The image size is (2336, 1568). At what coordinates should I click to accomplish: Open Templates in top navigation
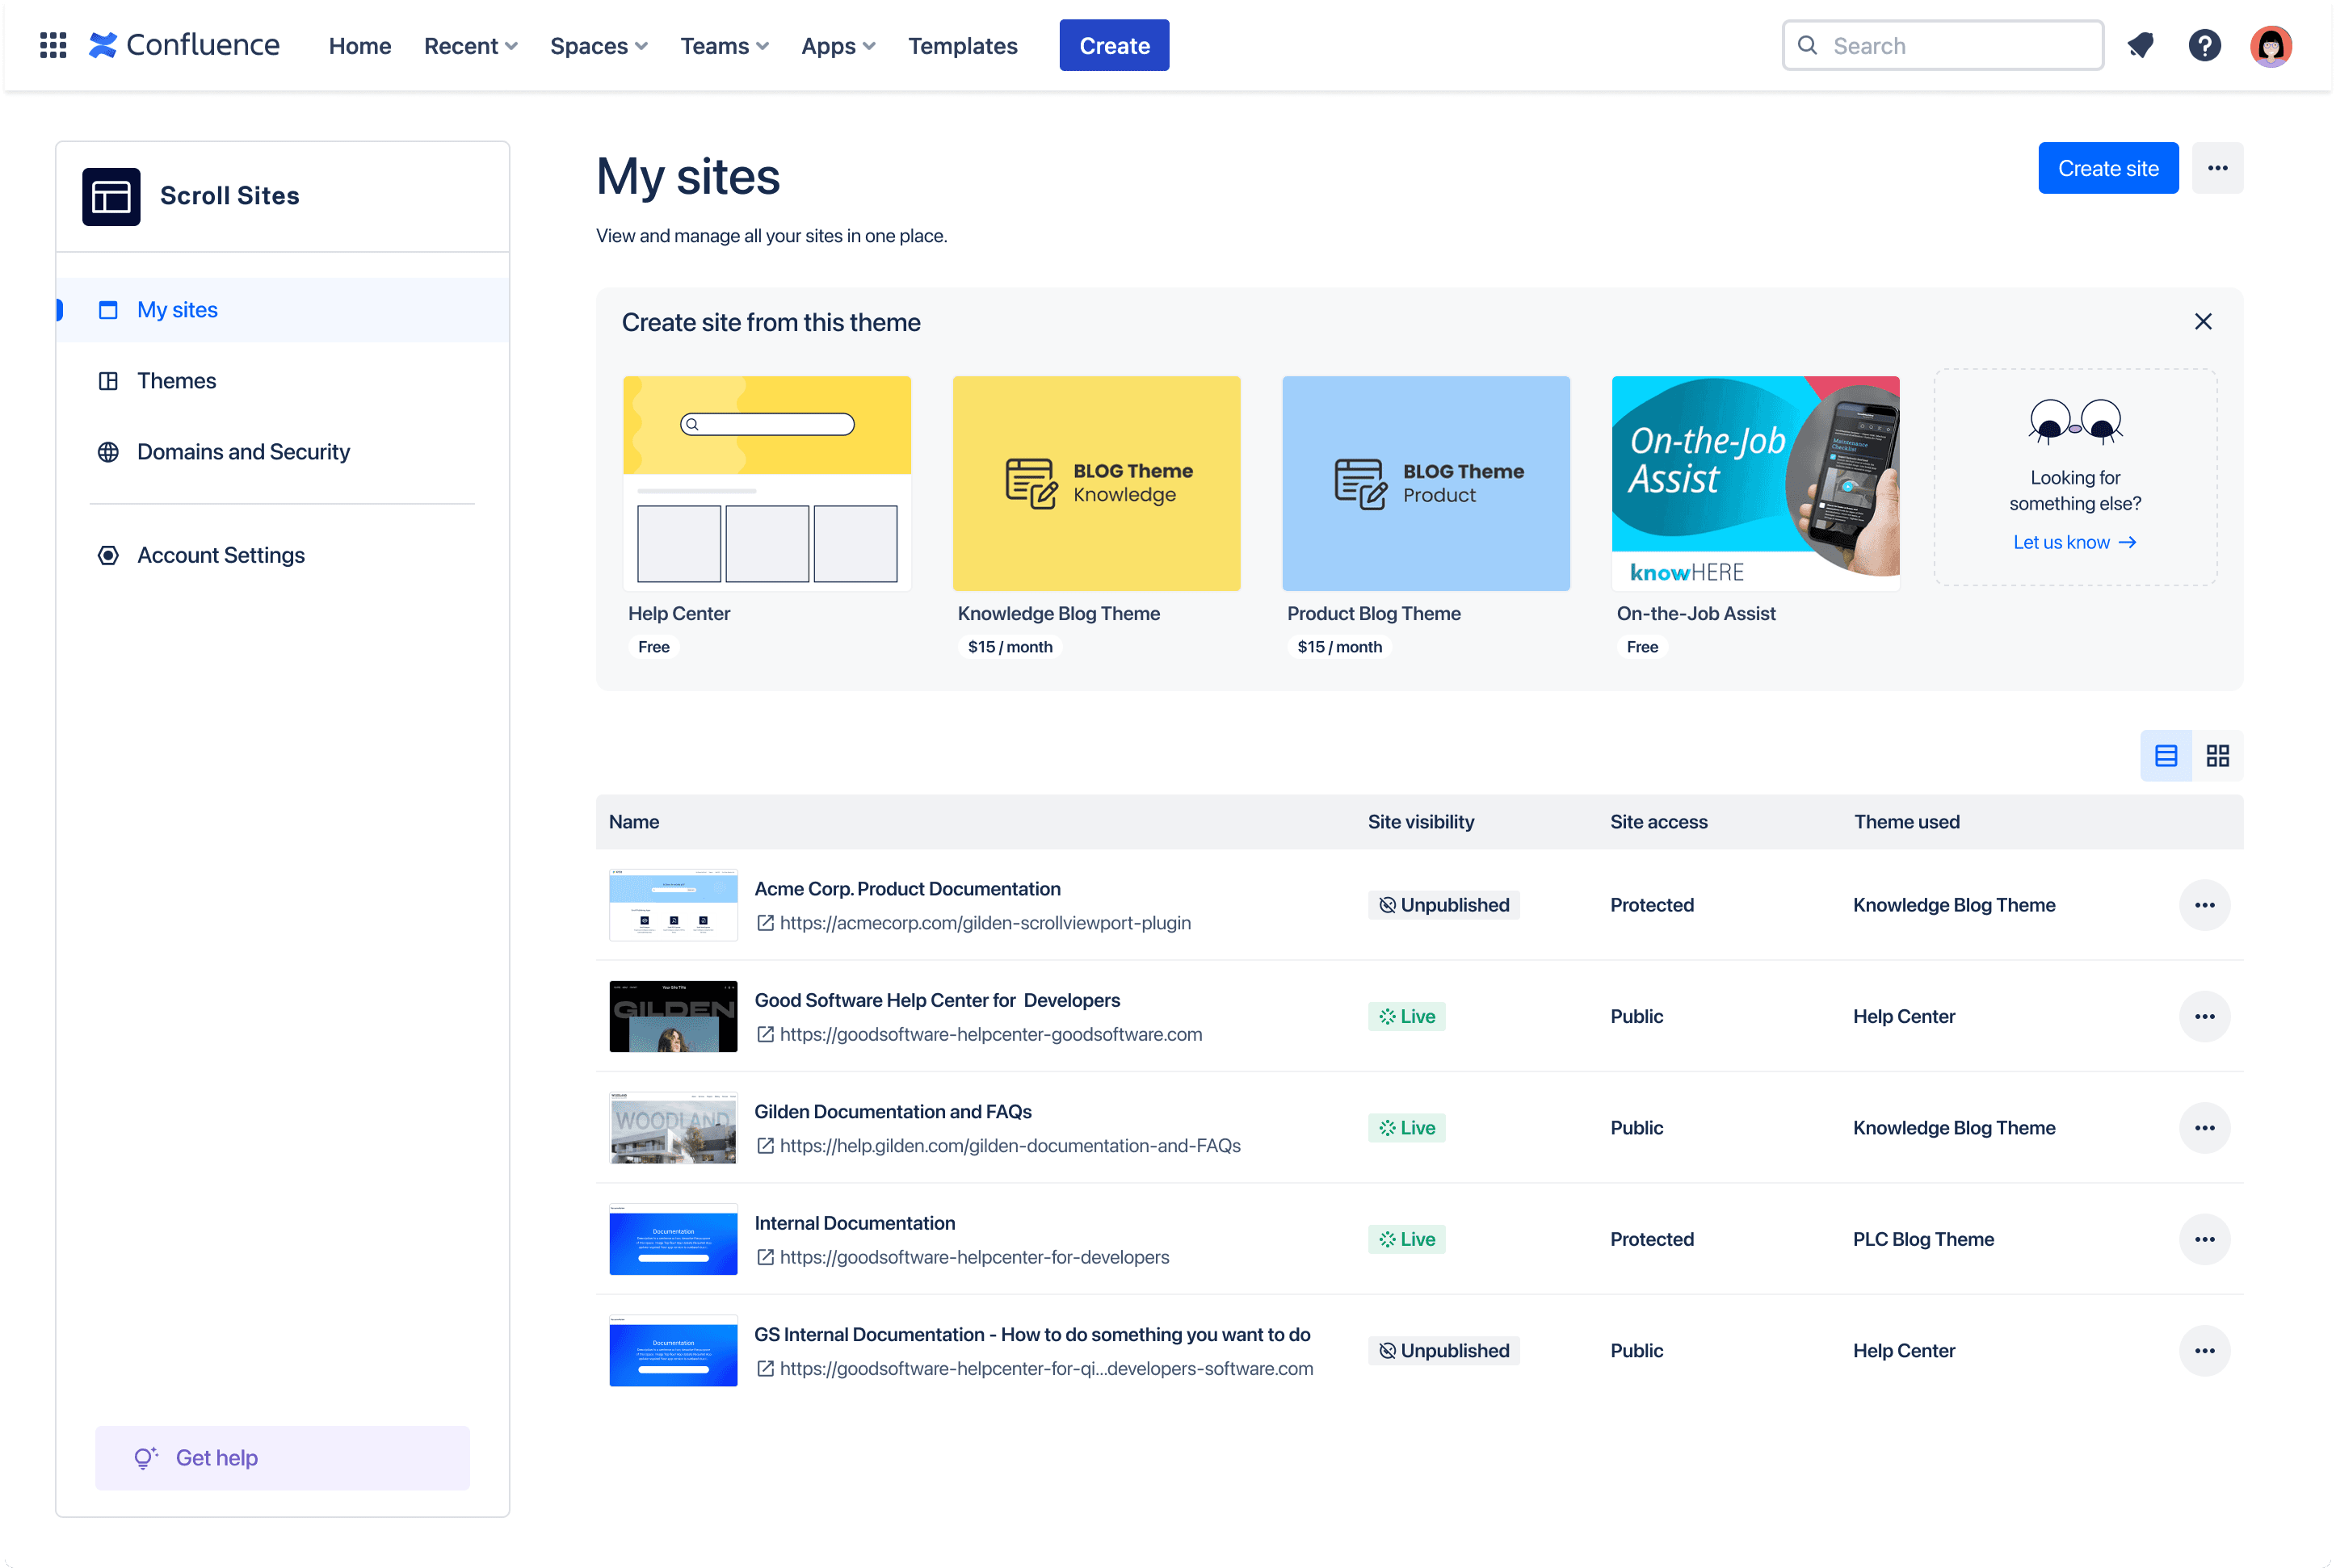click(962, 46)
